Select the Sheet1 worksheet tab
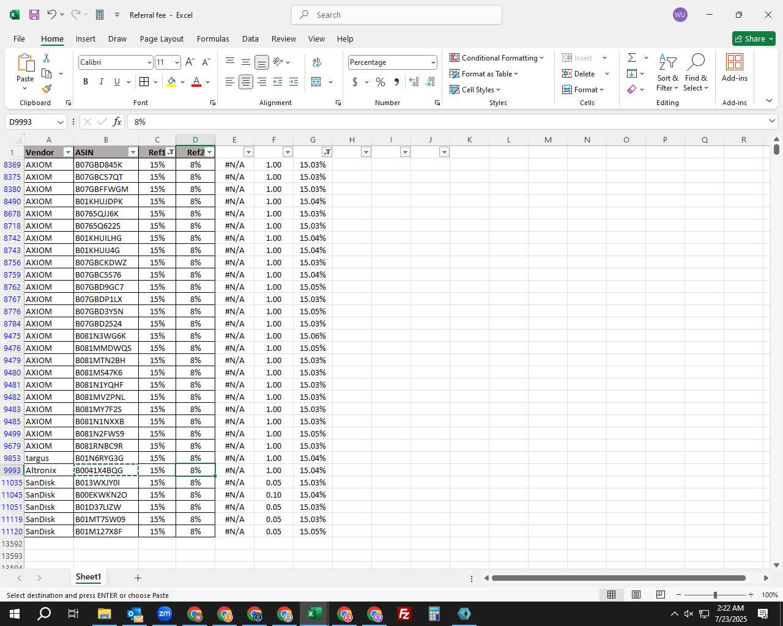Viewport: 783px width, 626px height. [88, 577]
